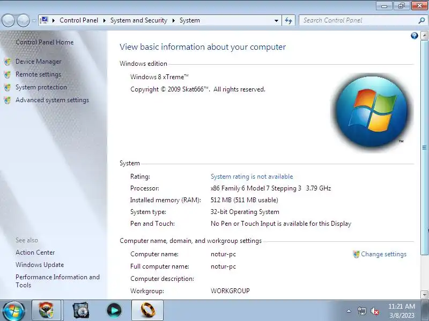Click the gold ring taskbar icon
429x321 pixels.
147,310
